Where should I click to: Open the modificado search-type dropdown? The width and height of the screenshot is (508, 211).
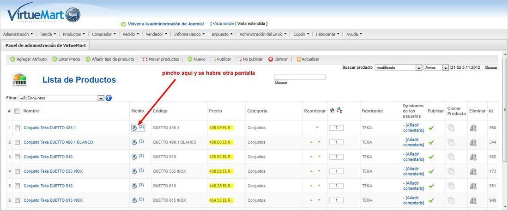click(x=398, y=68)
